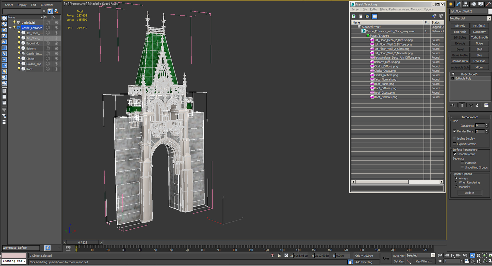Open the Customize menu in Scene Explorer
The width and height of the screenshot is (492, 266).
click(x=47, y=5)
